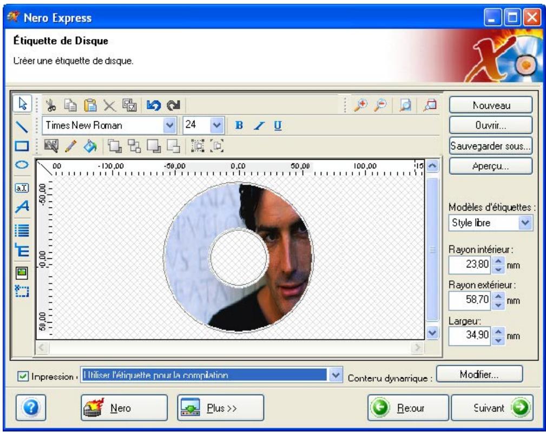
Task: Open the font size 24 dropdown
Action: pos(216,125)
